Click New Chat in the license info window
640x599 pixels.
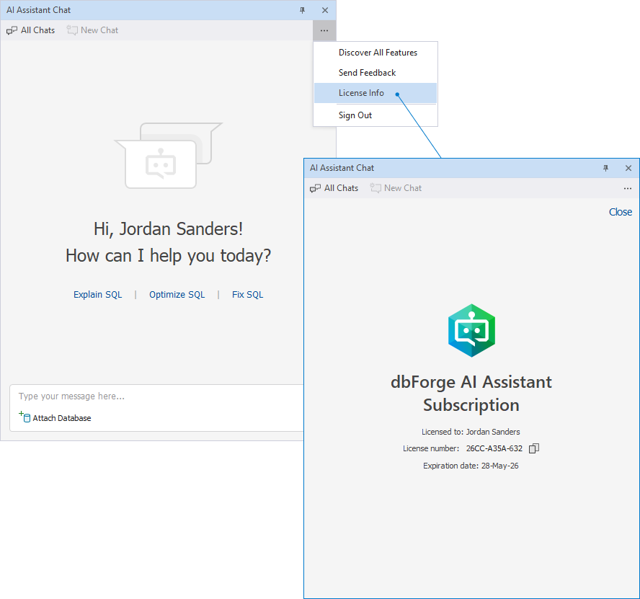coord(396,188)
